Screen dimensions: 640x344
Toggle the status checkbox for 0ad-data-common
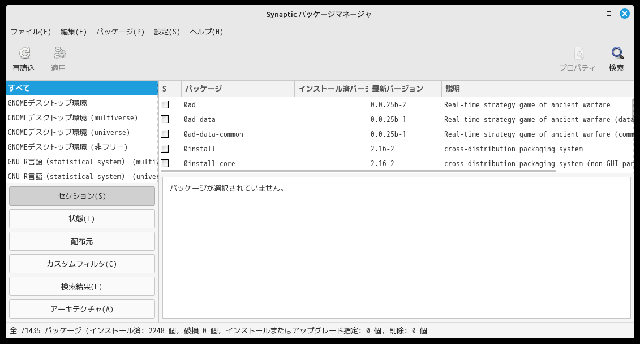click(x=165, y=134)
